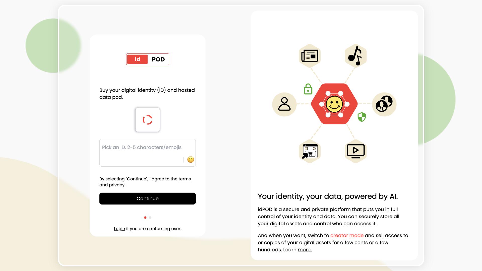Open the emoji picker in ID field
This screenshot has height=271, width=482.
tap(191, 160)
